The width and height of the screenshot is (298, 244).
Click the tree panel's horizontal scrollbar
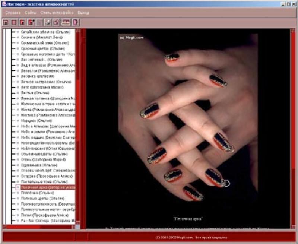pyautogui.click(x=37, y=227)
